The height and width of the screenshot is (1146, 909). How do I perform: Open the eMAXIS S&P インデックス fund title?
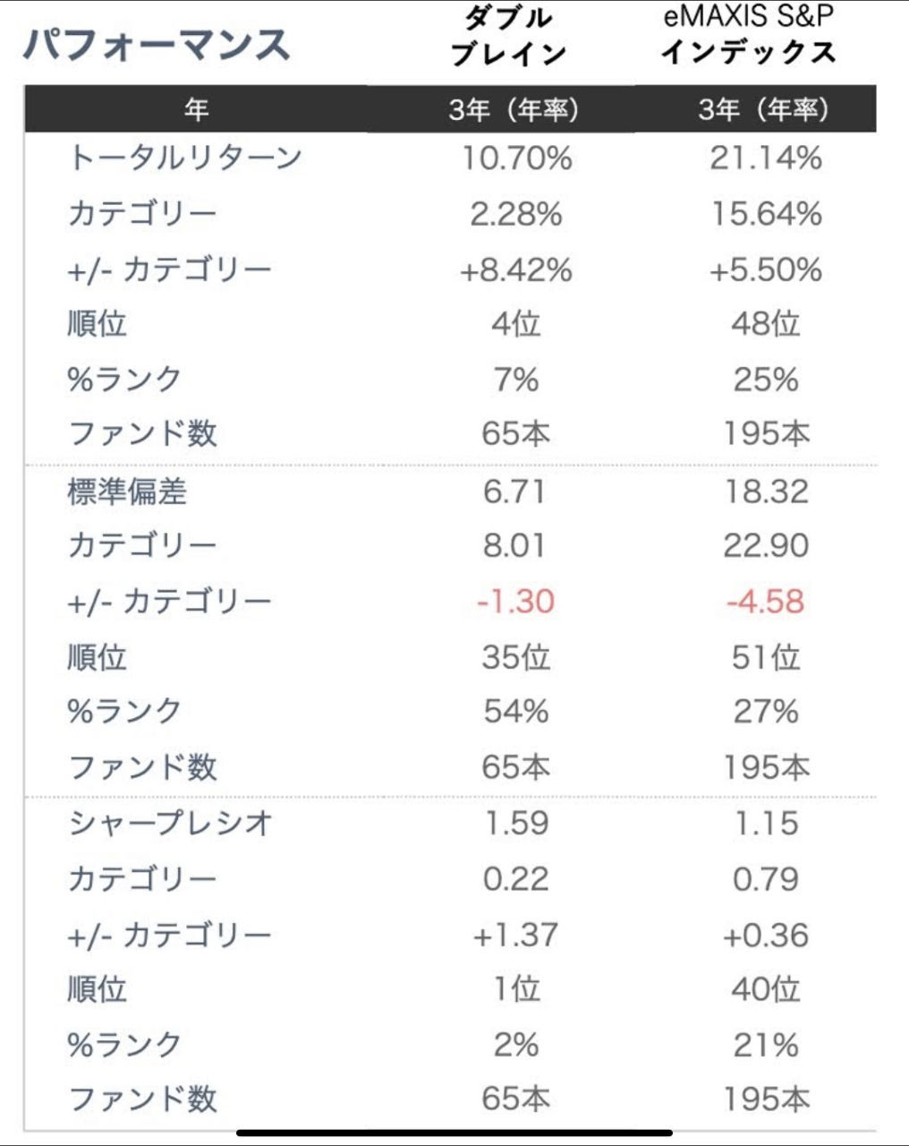tap(749, 36)
